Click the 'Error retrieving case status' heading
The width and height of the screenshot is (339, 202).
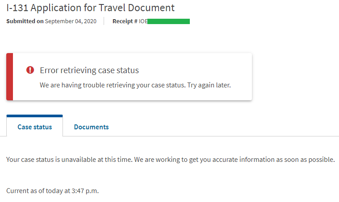point(89,70)
